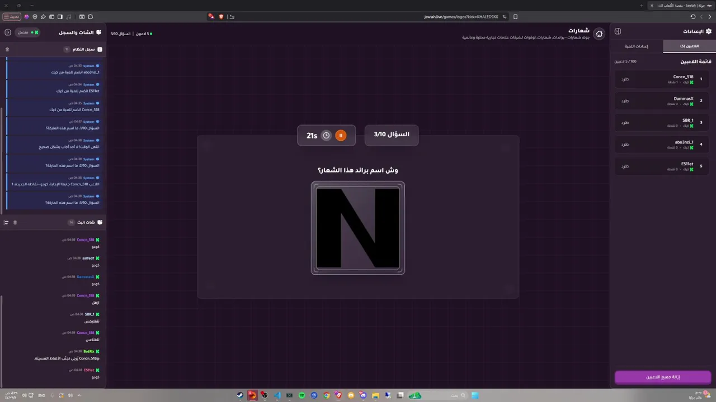This screenshot has height=402, width=716.
Task: Open the stream chat filter icon
Action: pyautogui.click(x=6, y=222)
